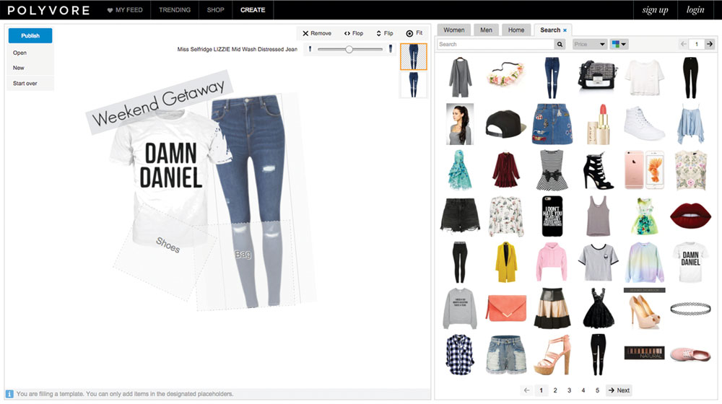Screen dimensions: 722x404
Task: Select the alien print grey tee item
Action: [x=598, y=263]
